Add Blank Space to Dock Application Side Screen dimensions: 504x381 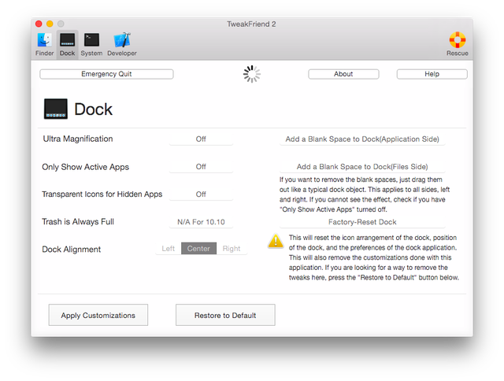tap(362, 139)
